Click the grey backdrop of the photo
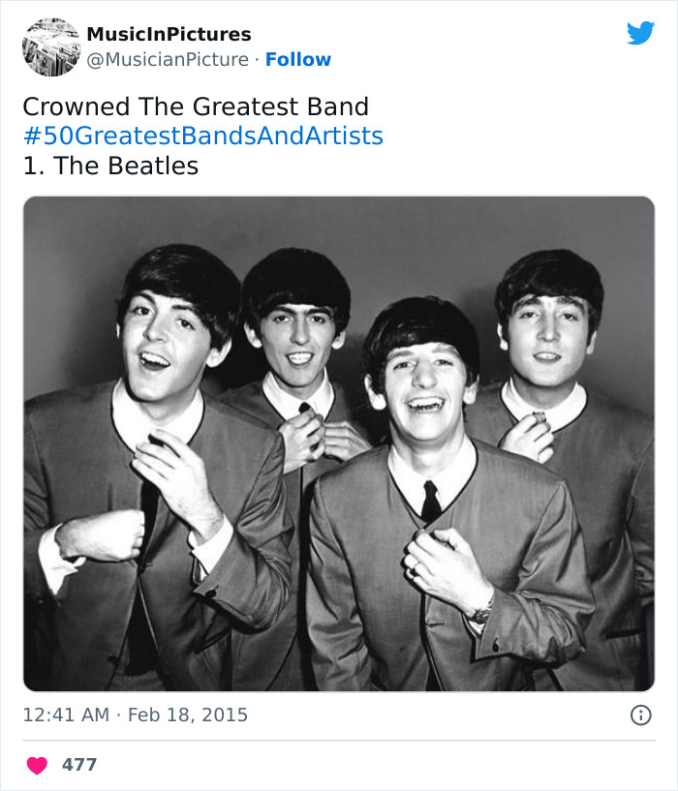The image size is (678, 791). pos(426,242)
